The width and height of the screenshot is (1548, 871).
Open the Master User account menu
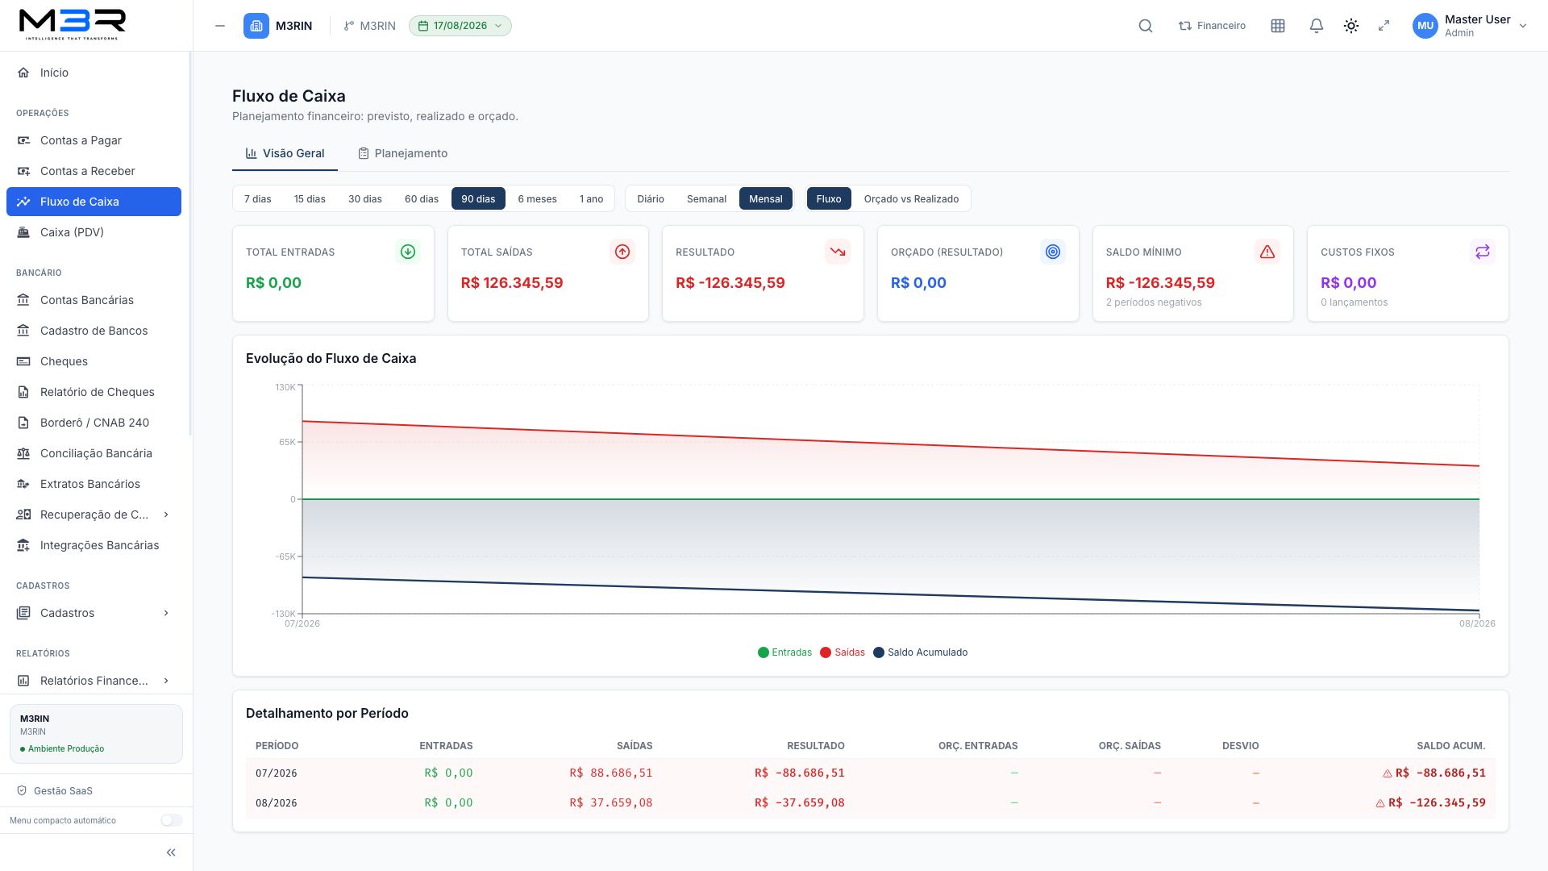tap(1470, 26)
